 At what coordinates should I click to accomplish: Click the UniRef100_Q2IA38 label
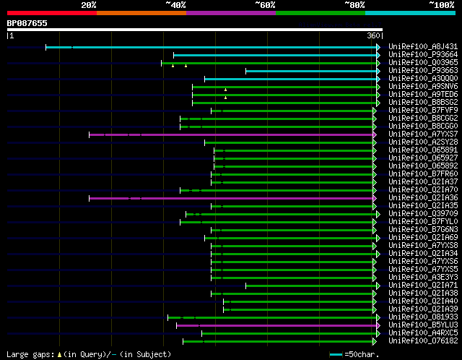coord(423,293)
